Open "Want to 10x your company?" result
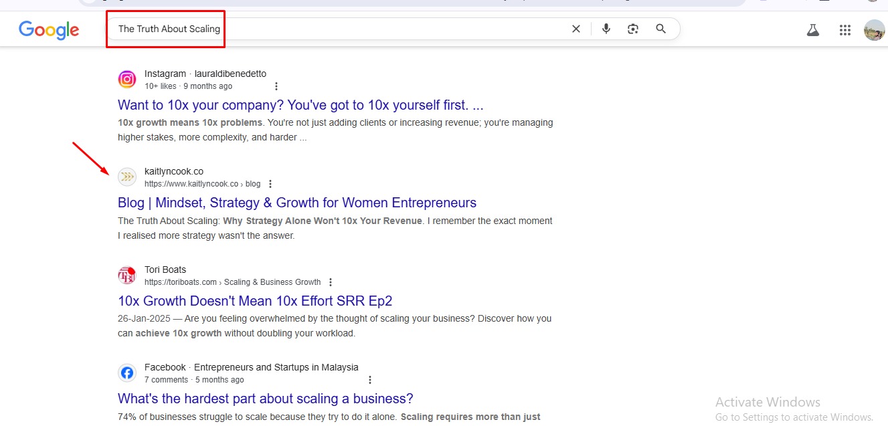This screenshot has height=426, width=888. [300, 105]
